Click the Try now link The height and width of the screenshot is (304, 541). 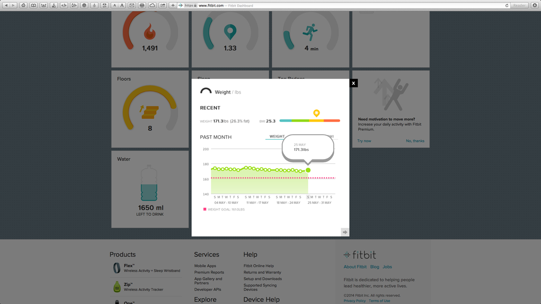click(x=364, y=141)
